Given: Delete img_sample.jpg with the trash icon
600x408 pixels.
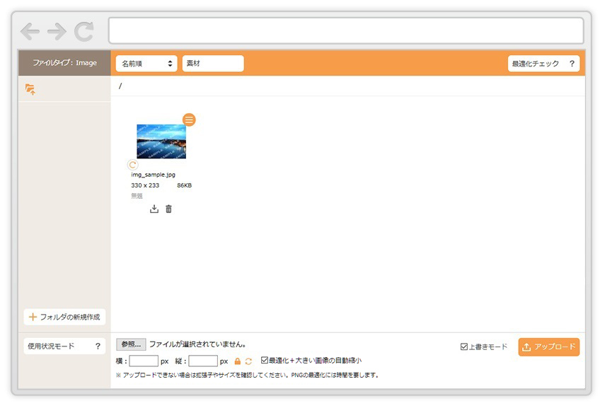Looking at the screenshot, I should pyautogui.click(x=168, y=209).
